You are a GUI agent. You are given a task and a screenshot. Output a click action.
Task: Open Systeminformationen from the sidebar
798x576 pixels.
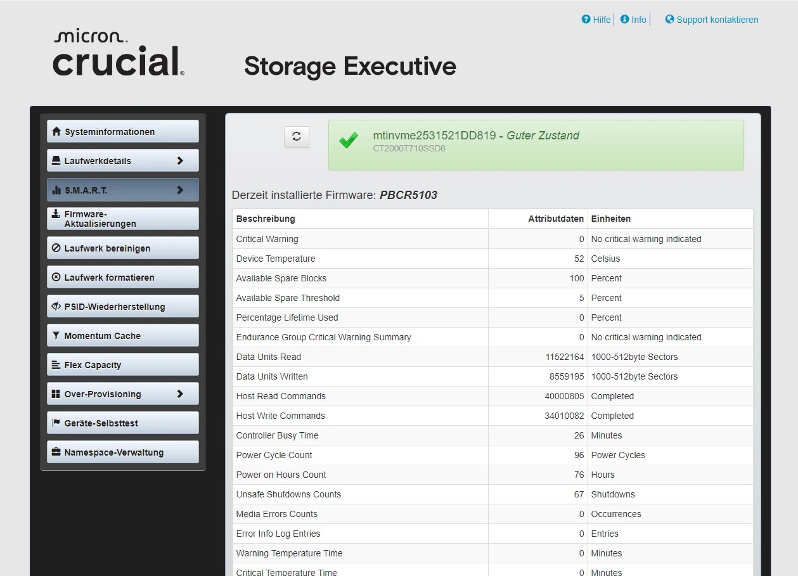pyautogui.click(x=122, y=132)
